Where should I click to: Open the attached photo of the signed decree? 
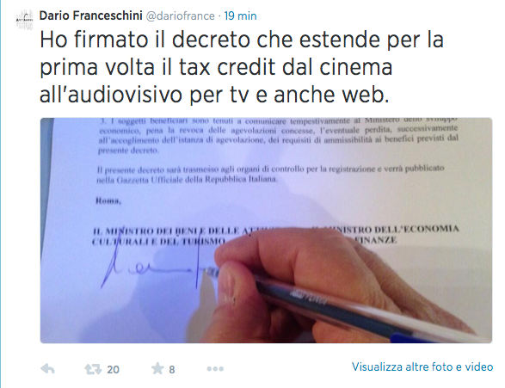point(266,231)
